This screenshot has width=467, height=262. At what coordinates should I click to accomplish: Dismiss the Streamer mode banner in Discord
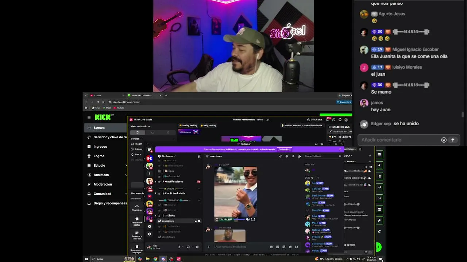340,150
